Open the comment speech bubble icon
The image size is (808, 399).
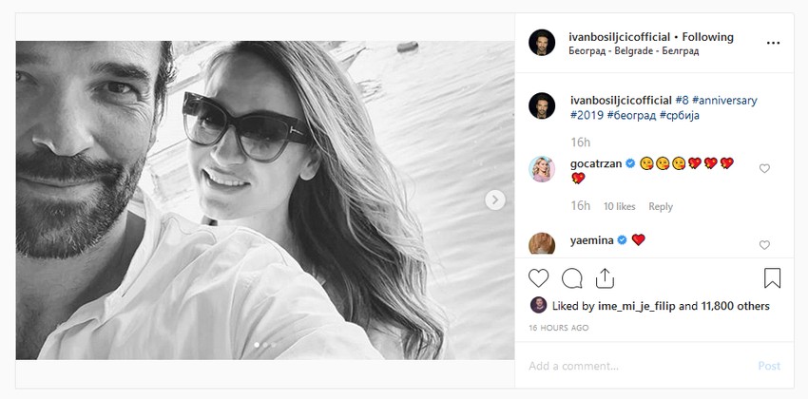click(x=572, y=278)
